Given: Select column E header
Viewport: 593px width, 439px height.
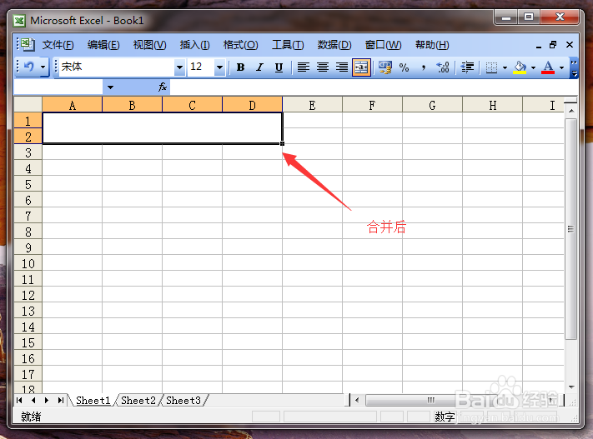Looking at the screenshot, I should click(313, 106).
